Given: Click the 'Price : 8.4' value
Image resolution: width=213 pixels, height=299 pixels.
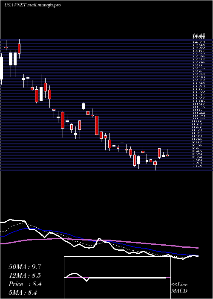Looking at the screenshot, I should click(25, 284).
